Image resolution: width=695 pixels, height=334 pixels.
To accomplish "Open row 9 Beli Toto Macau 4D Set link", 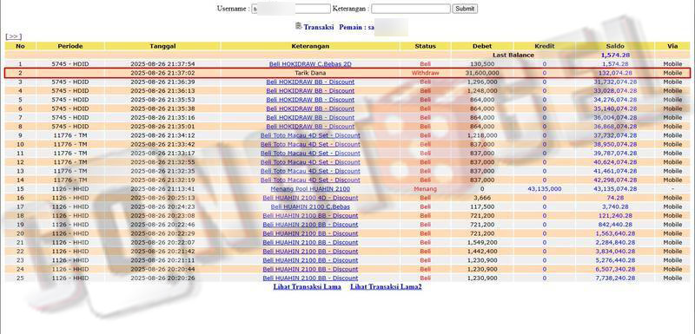I will [310, 135].
